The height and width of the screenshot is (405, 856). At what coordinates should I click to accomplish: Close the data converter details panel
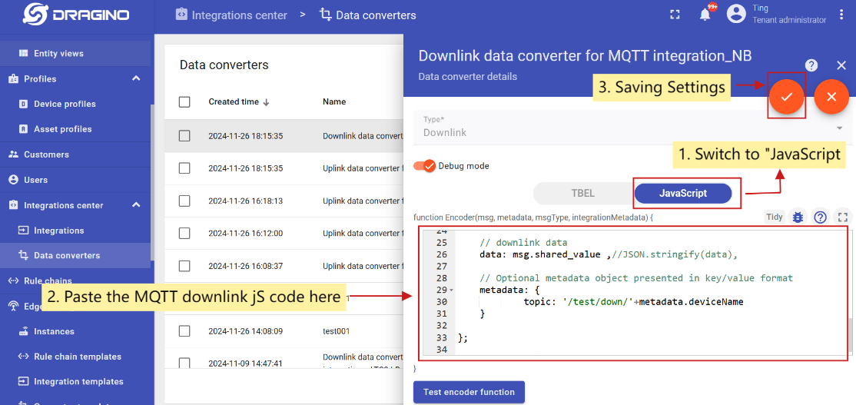(841, 65)
